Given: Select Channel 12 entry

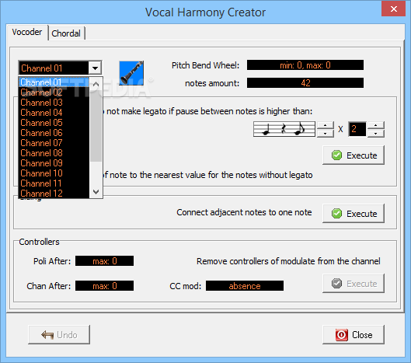Looking at the screenshot, I should (x=54, y=194).
